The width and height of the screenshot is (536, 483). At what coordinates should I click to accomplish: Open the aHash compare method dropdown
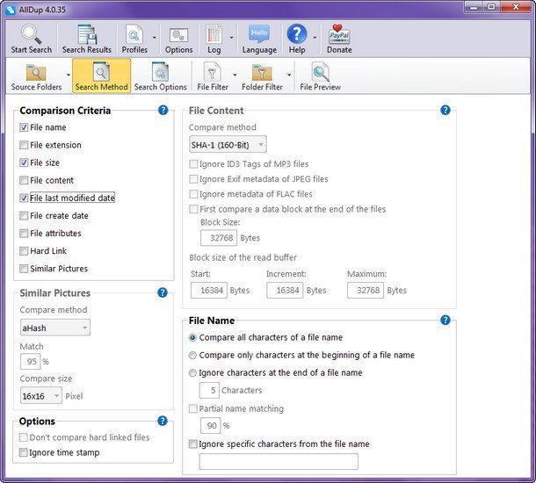click(55, 328)
